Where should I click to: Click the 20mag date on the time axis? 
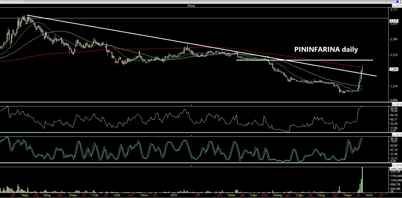point(277,195)
